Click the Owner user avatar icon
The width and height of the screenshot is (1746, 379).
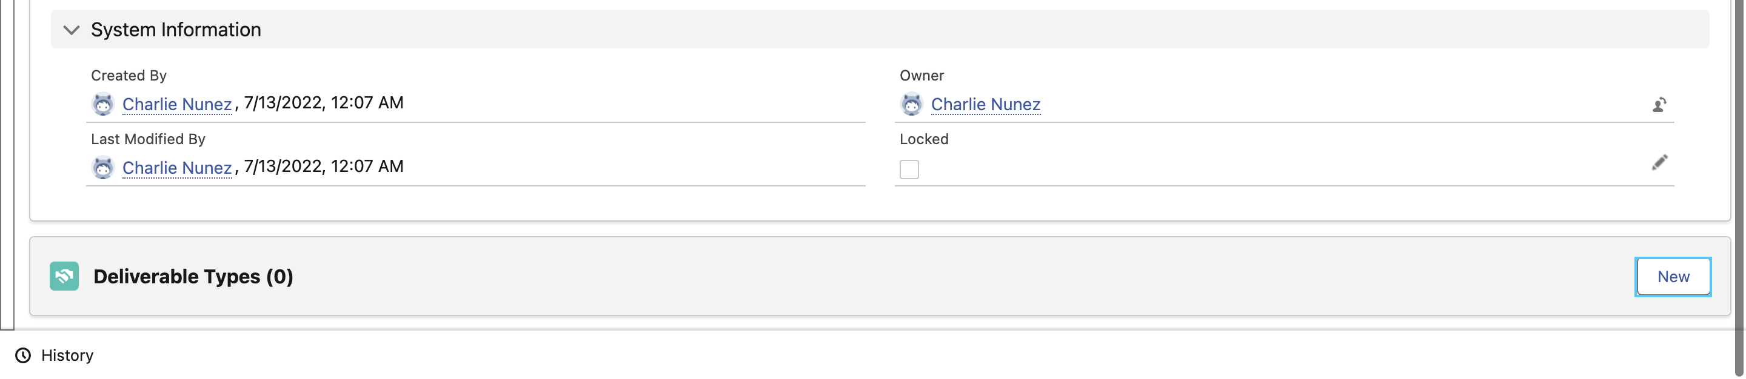pos(912,104)
